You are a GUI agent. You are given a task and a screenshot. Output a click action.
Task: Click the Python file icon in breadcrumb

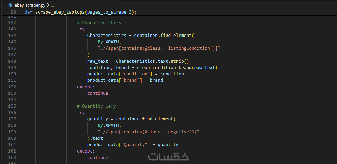(10, 5)
